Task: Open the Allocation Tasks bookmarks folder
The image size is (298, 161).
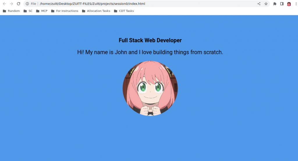Action: [x=96, y=11]
